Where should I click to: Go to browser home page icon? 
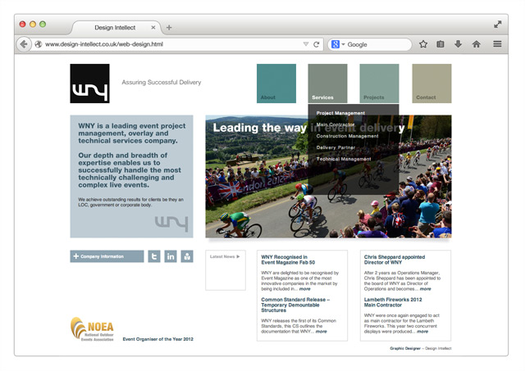[476, 44]
